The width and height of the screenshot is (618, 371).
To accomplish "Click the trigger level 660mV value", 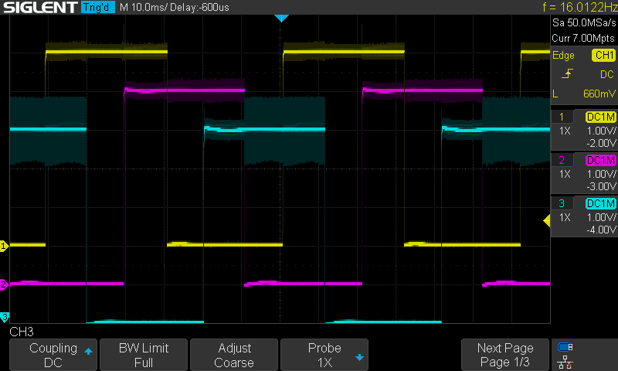I will (599, 94).
